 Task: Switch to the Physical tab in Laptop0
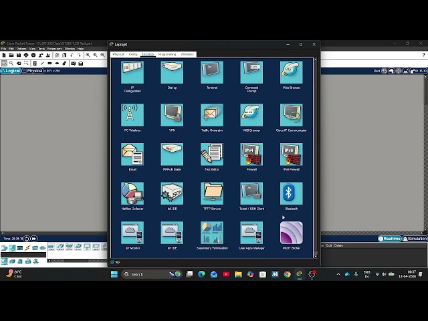click(x=118, y=54)
